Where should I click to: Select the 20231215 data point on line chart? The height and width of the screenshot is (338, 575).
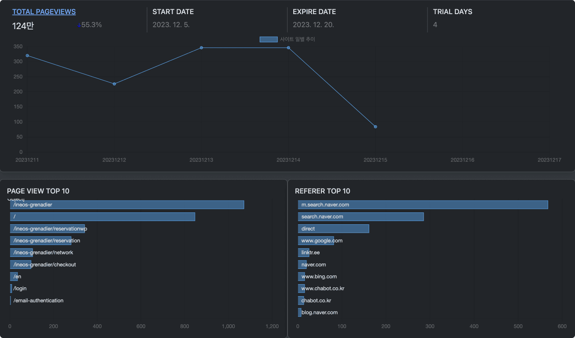point(376,127)
